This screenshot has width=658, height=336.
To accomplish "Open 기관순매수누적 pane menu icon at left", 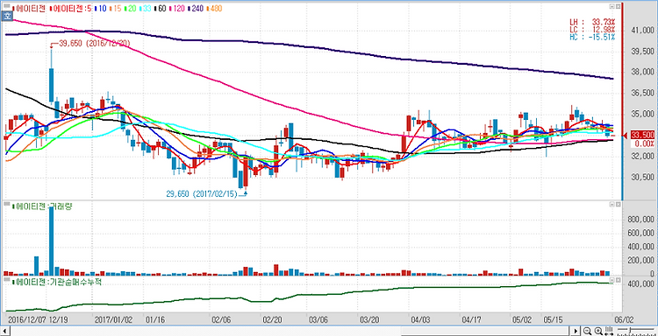I will (x=7, y=279).
